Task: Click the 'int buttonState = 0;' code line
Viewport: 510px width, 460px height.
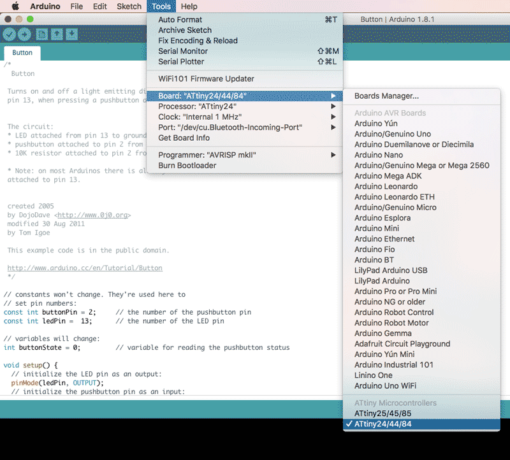Action: pyautogui.click(x=42, y=347)
